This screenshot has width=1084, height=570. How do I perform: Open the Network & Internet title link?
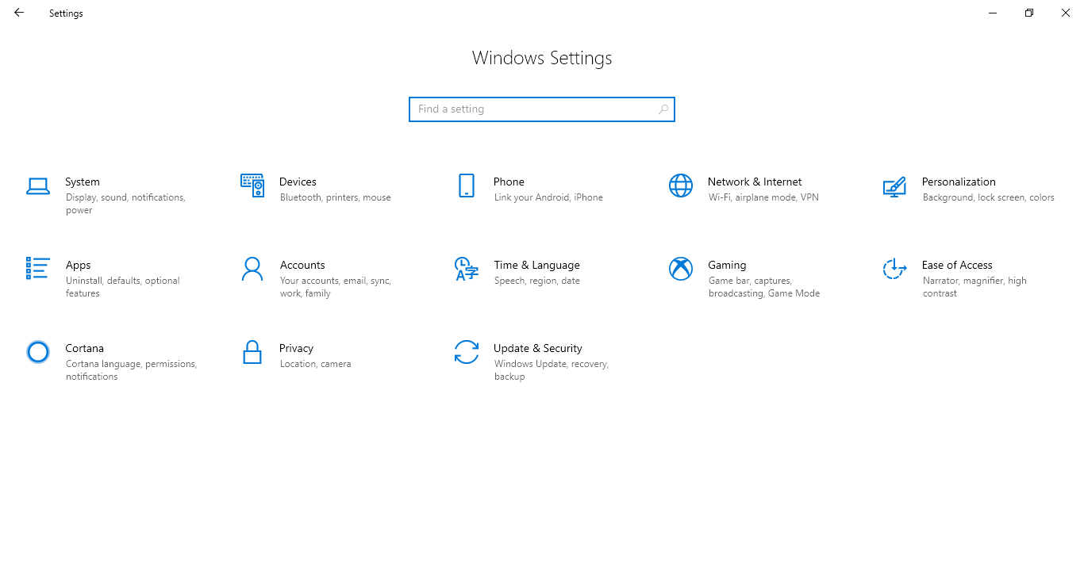tap(755, 182)
